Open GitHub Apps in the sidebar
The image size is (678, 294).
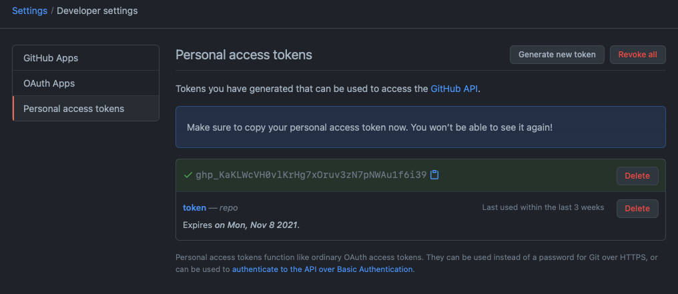coord(85,58)
